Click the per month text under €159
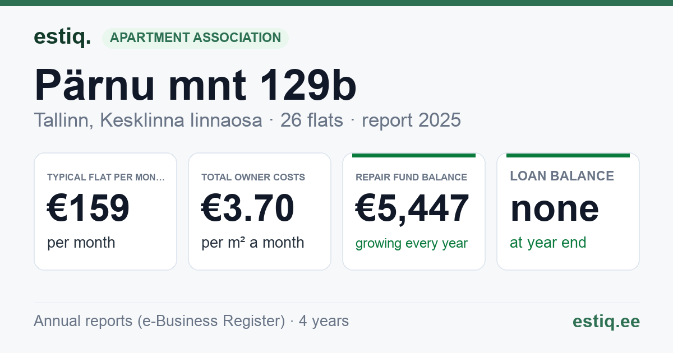Screen dimensions: 673x353 pos(81,243)
